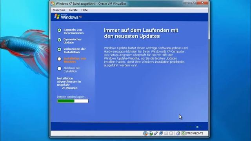Click the 'Dateien werden kopiert...' status text
Image resolution: width=251 pixels, height=141 pixels.
(x=72, y=97)
